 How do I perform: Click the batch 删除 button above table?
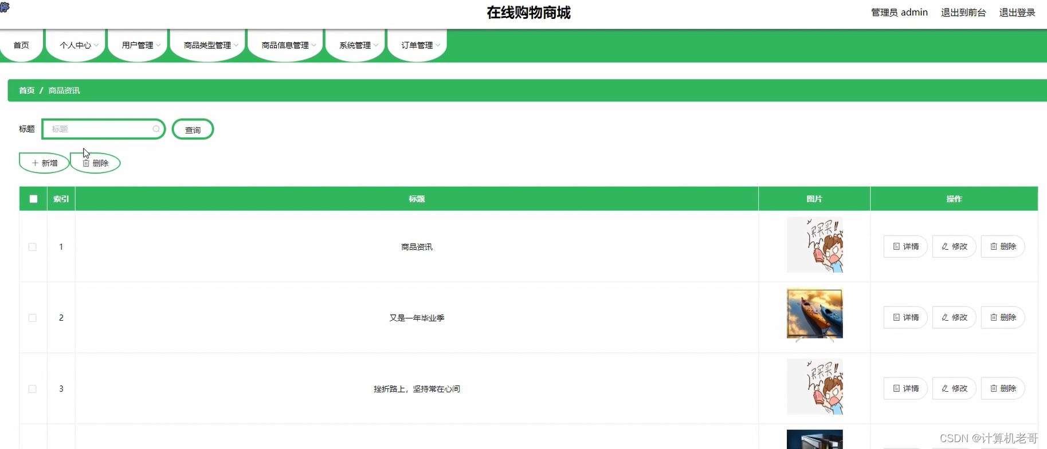click(96, 163)
